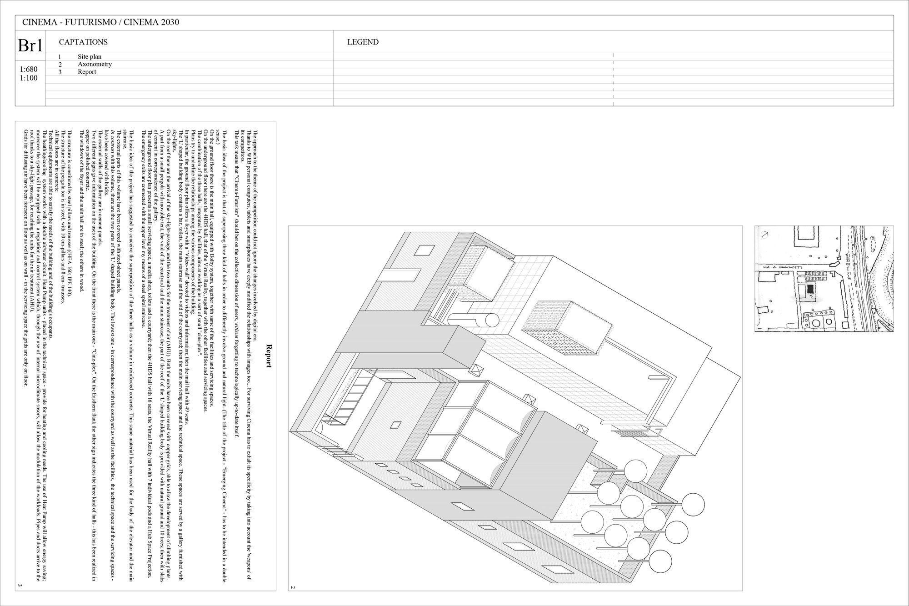Image resolution: width=909 pixels, height=606 pixels.
Task: Click the panel number "2" of axonometry
Action: tap(293, 588)
